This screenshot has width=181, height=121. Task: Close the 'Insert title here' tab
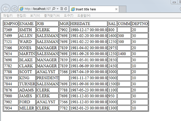pyautogui.click(x=116, y=9)
